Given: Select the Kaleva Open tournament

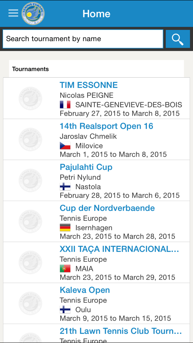Looking at the screenshot, I should click(x=85, y=290).
